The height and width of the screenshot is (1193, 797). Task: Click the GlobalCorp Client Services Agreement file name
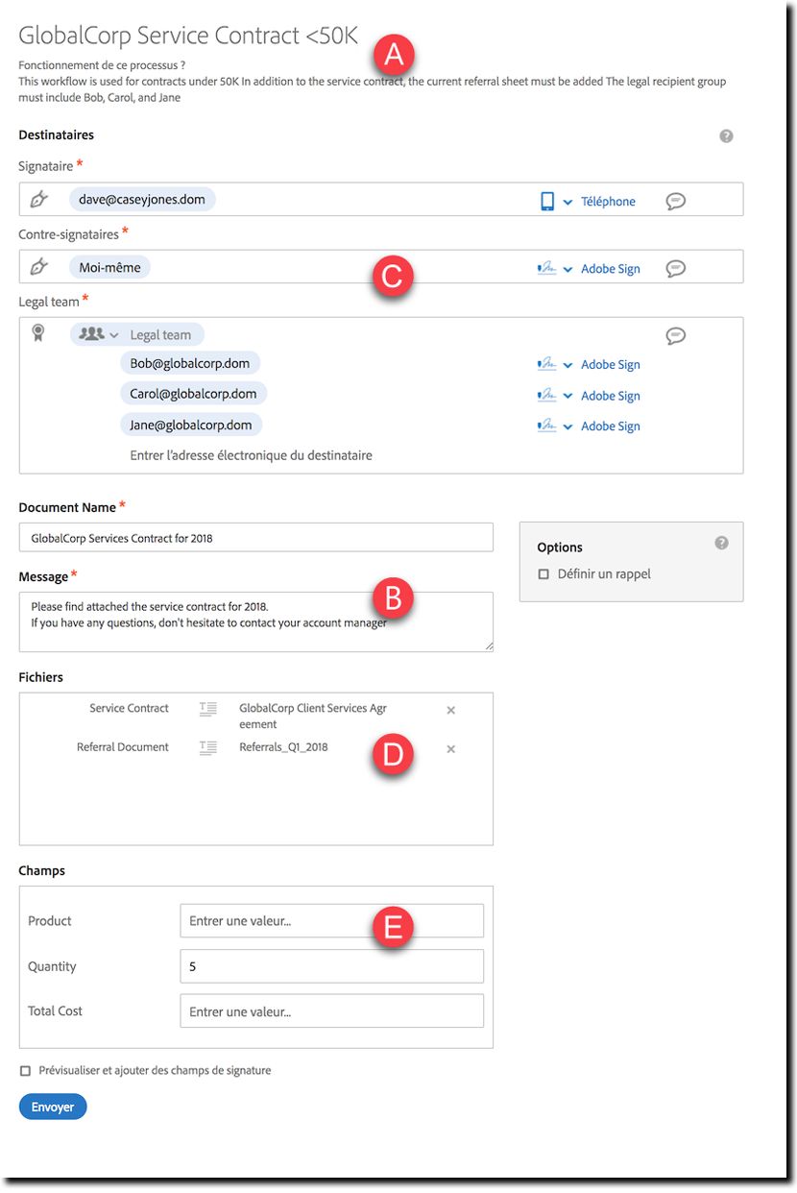tap(313, 716)
